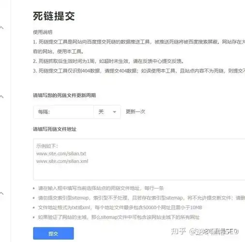This screenshot has width=245, height=242.
Task: Click the bullet about 每行一条
Action: tap(101, 188)
